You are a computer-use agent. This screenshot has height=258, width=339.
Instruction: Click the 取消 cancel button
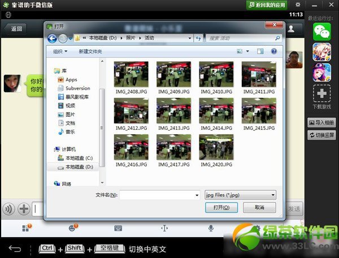(x=259, y=207)
